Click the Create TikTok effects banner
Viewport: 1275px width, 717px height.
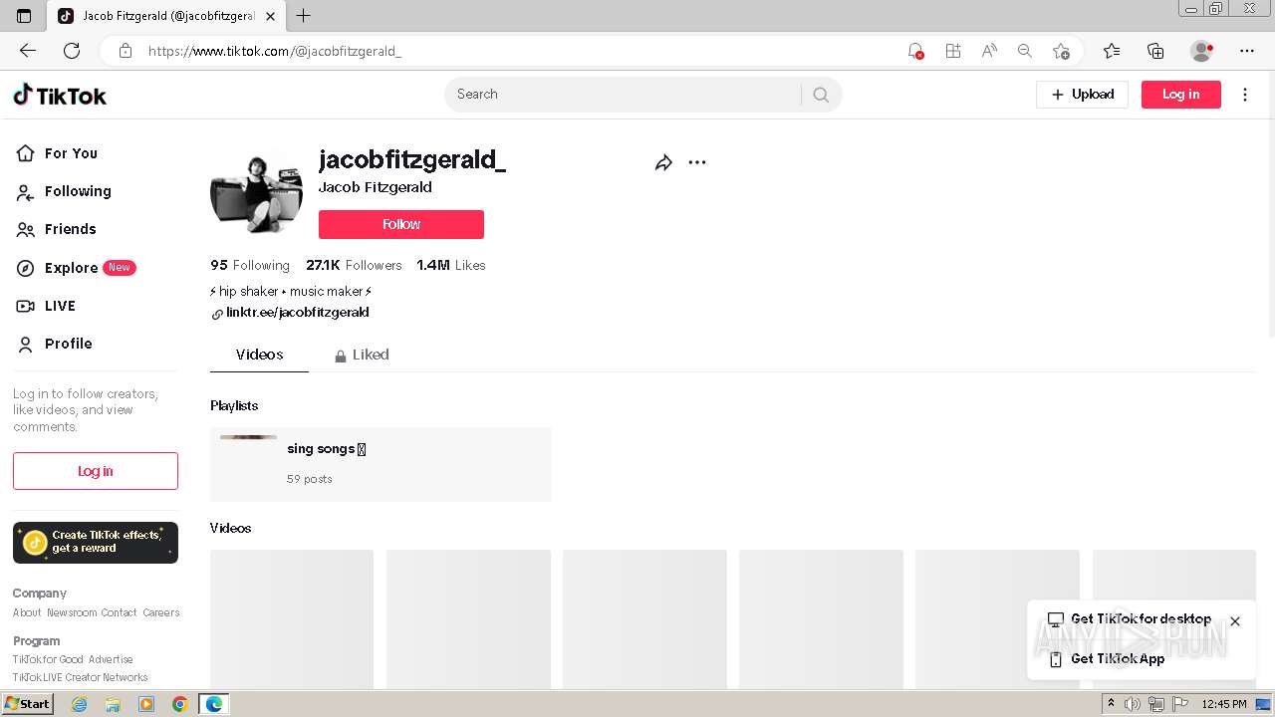point(96,543)
